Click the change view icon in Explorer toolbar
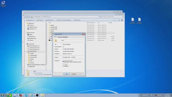172x97 pixels. point(114,20)
